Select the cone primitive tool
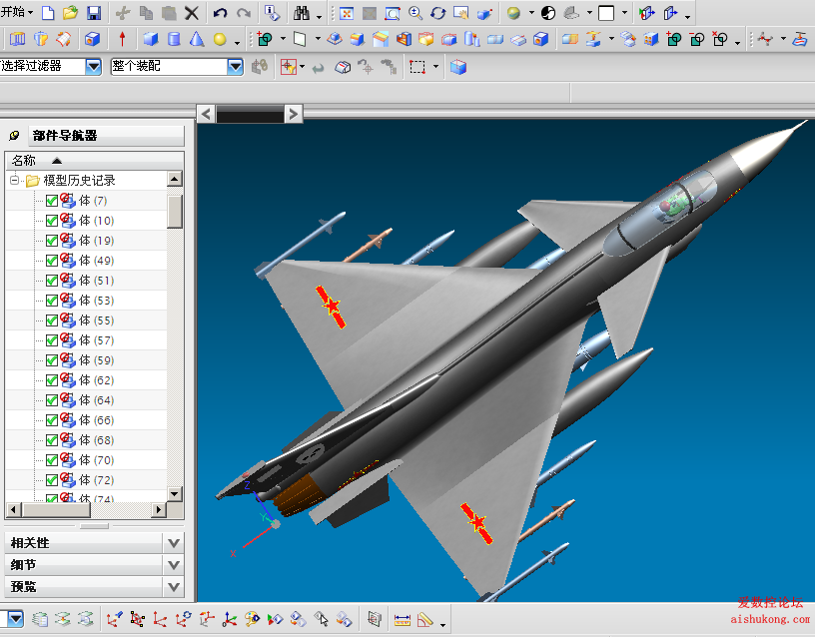 pyautogui.click(x=197, y=40)
